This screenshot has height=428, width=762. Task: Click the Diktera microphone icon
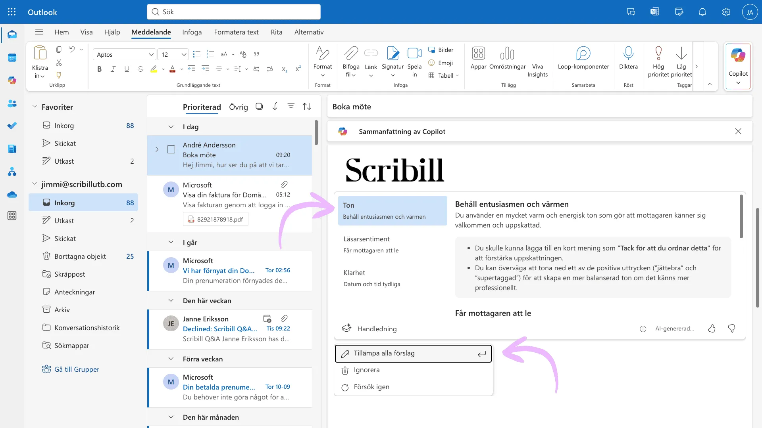click(x=628, y=53)
